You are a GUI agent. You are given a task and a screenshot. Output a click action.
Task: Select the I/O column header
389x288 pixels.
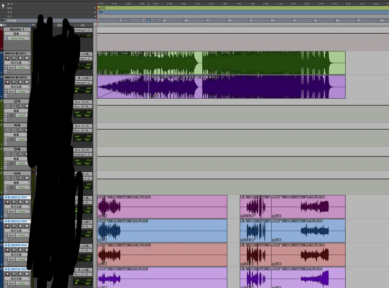tap(82, 25)
